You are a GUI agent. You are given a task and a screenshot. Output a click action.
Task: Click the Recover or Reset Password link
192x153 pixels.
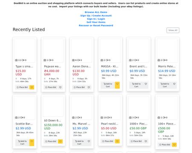[96, 25]
